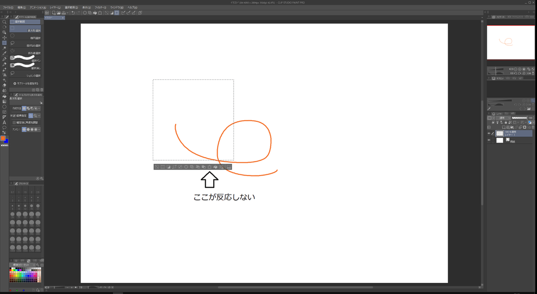Select 折れ線選択 sub tool
The width and height of the screenshot is (537, 294).
pyautogui.click(x=25, y=51)
